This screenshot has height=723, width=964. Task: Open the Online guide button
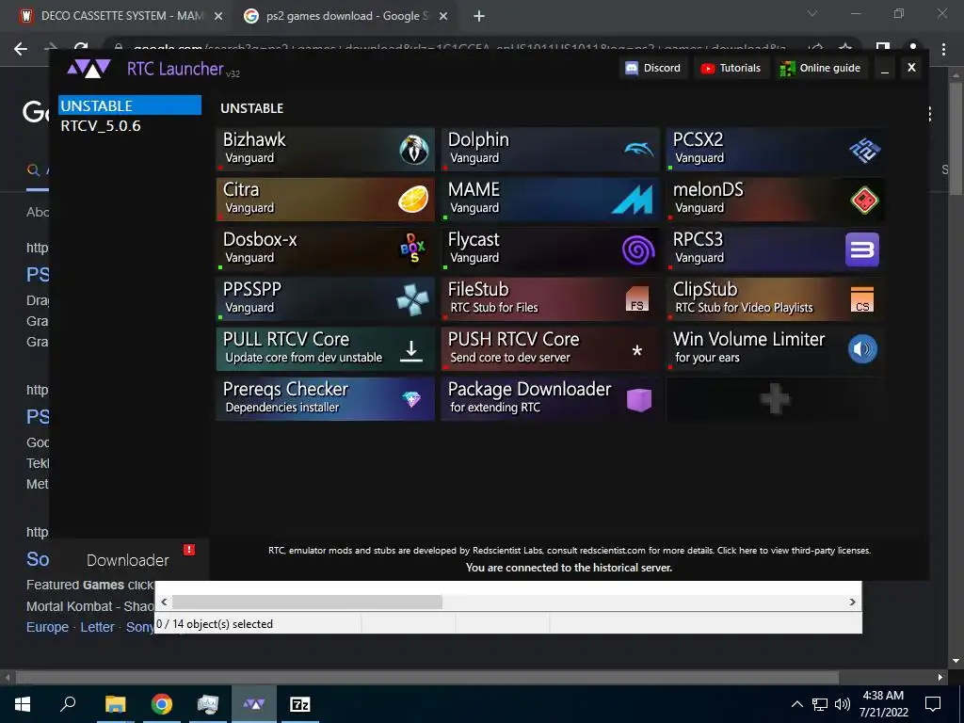tap(820, 68)
